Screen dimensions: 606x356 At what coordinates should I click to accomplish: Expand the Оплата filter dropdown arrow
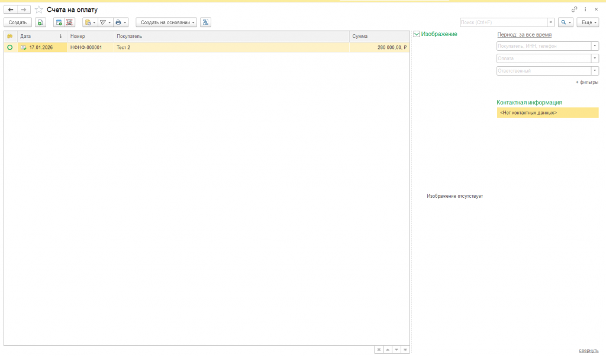click(x=595, y=58)
